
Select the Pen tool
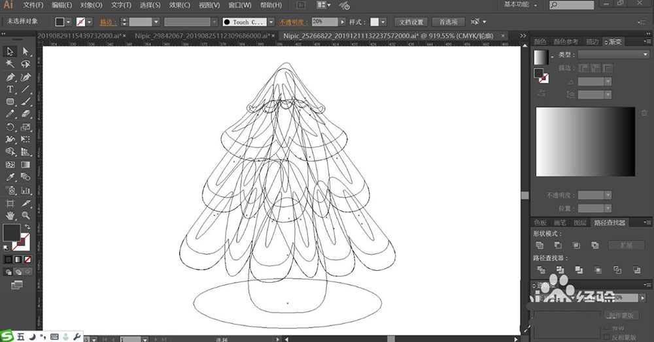[x=10, y=77]
